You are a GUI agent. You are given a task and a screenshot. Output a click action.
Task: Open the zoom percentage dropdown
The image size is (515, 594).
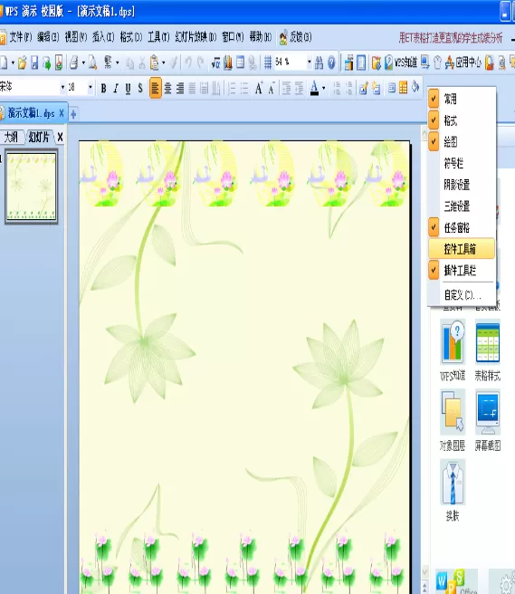point(309,62)
